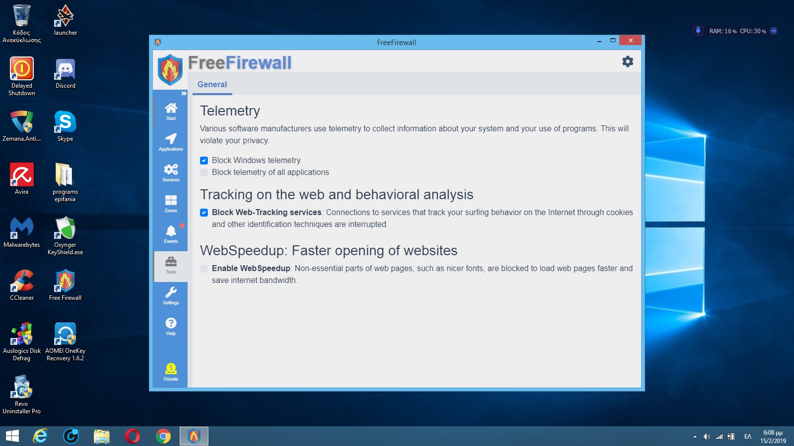The width and height of the screenshot is (794, 446).
Task: Select the Free Firewall desktop shortcut
Action: coord(65,285)
